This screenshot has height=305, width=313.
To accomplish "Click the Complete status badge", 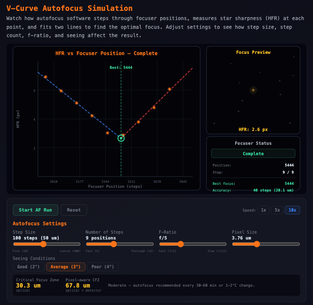I will [253, 154].
